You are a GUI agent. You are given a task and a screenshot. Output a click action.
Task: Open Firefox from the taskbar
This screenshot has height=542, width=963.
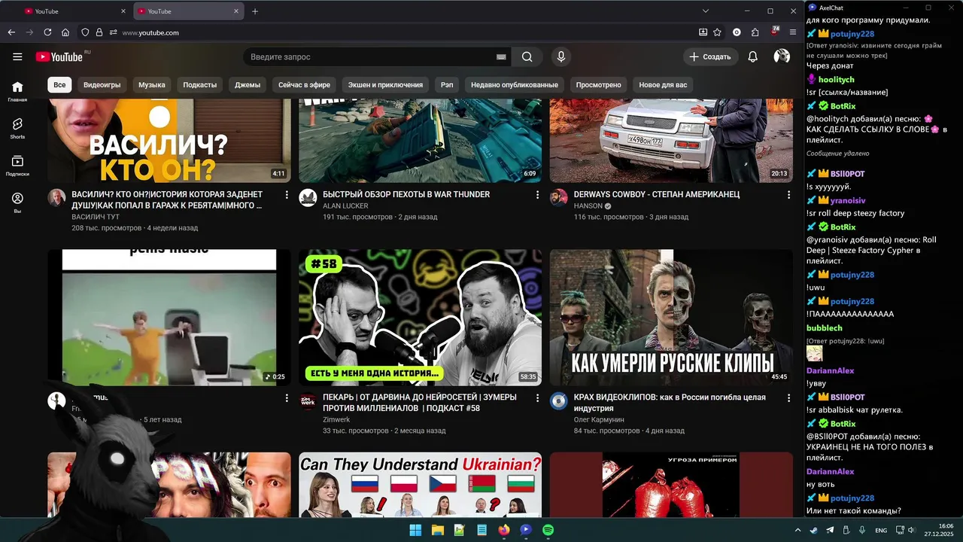click(503, 530)
